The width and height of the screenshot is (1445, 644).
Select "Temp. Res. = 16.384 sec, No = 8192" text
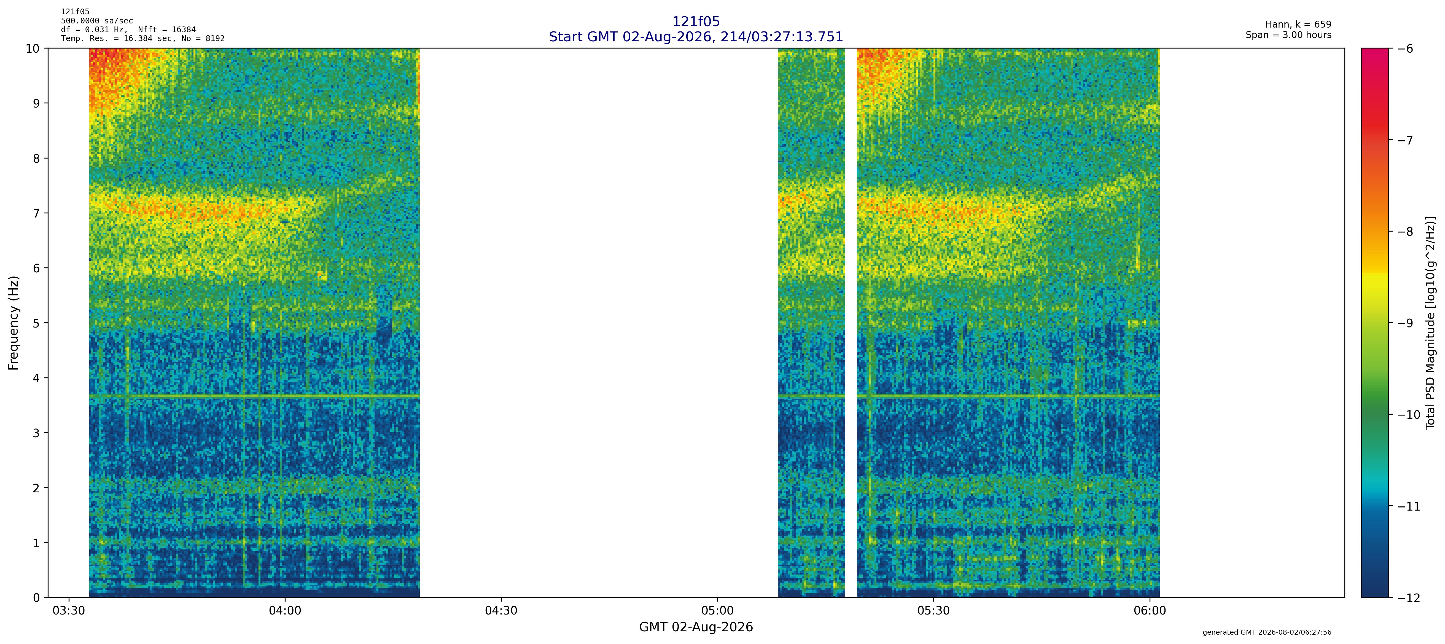143,39
